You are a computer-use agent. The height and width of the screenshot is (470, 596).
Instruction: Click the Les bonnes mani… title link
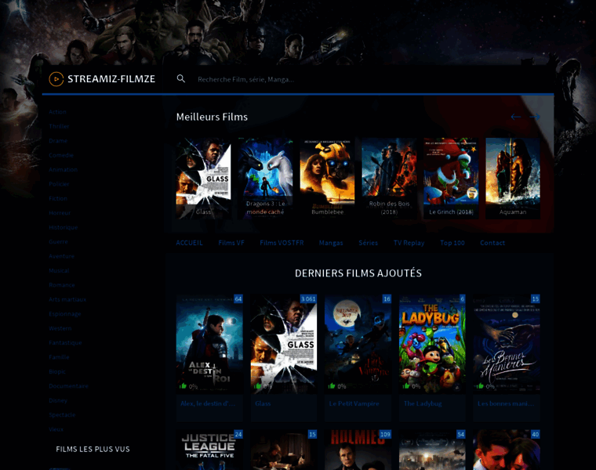(506, 403)
